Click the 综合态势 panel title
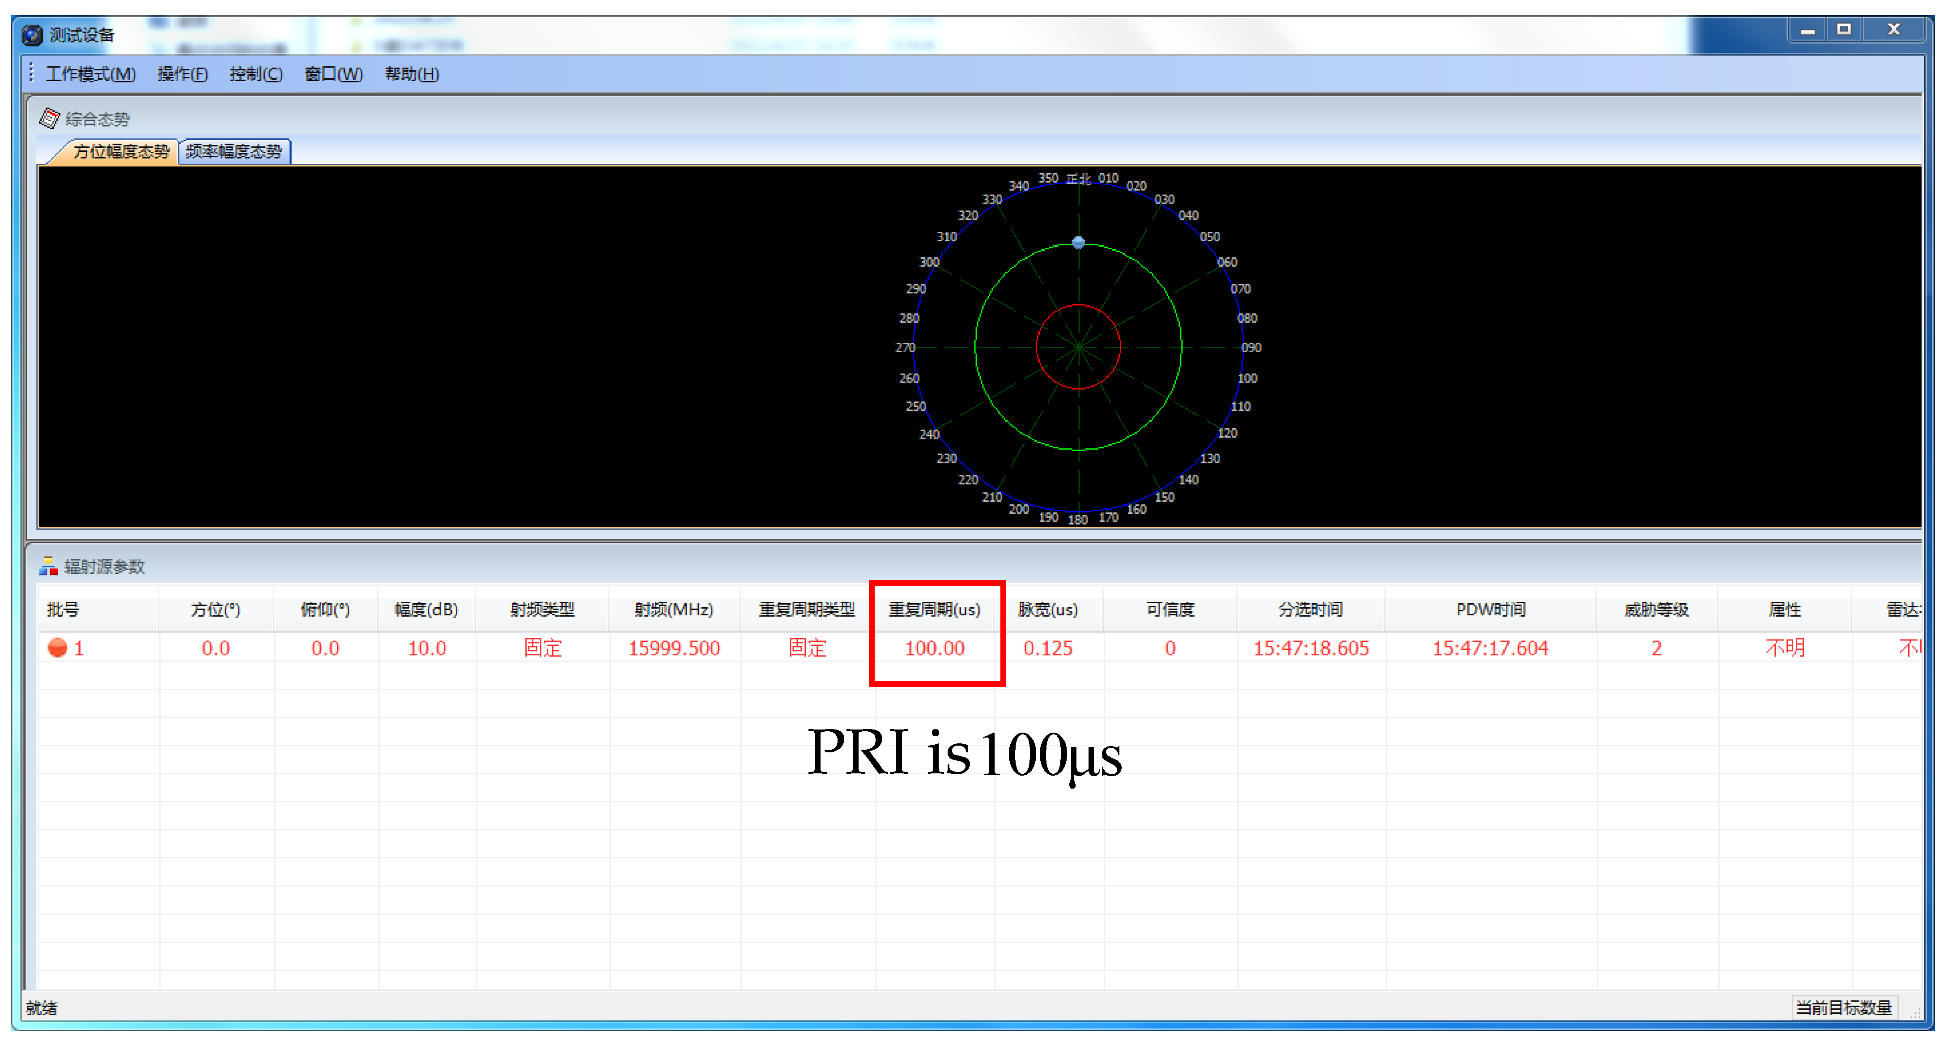Viewport: 1948px width, 1041px height. click(98, 119)
